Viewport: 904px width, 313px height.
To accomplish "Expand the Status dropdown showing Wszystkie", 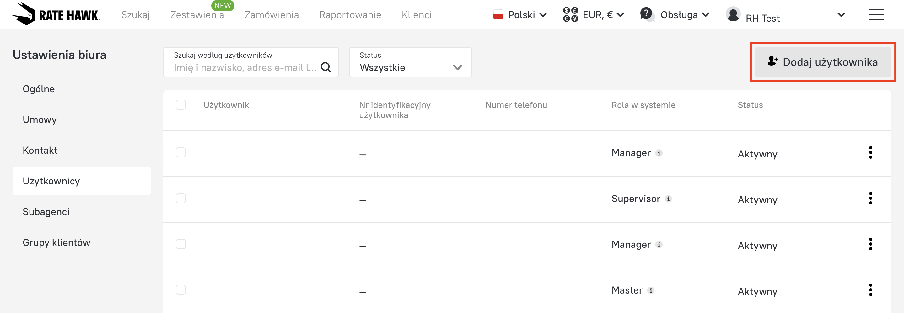I will tap(410, 62).
